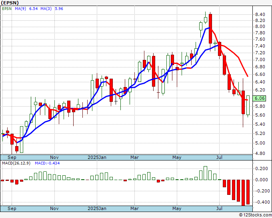
Task: Click May on the price chart date axis
Action: [x=177, y=157]
